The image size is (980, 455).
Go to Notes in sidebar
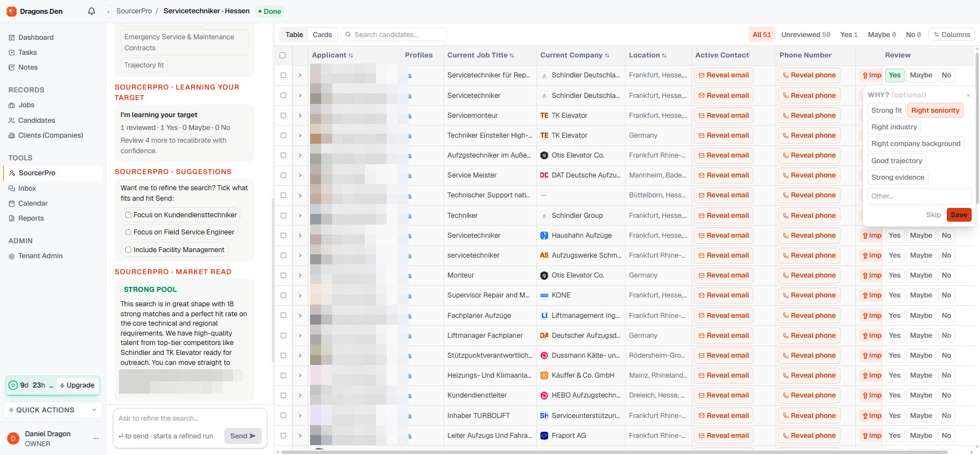tap(28, 67)
